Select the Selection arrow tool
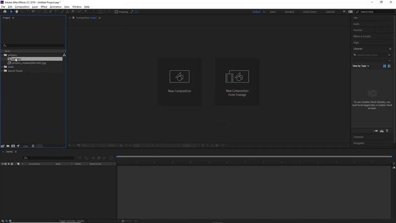Screen dimensions: 396x223 11,12
